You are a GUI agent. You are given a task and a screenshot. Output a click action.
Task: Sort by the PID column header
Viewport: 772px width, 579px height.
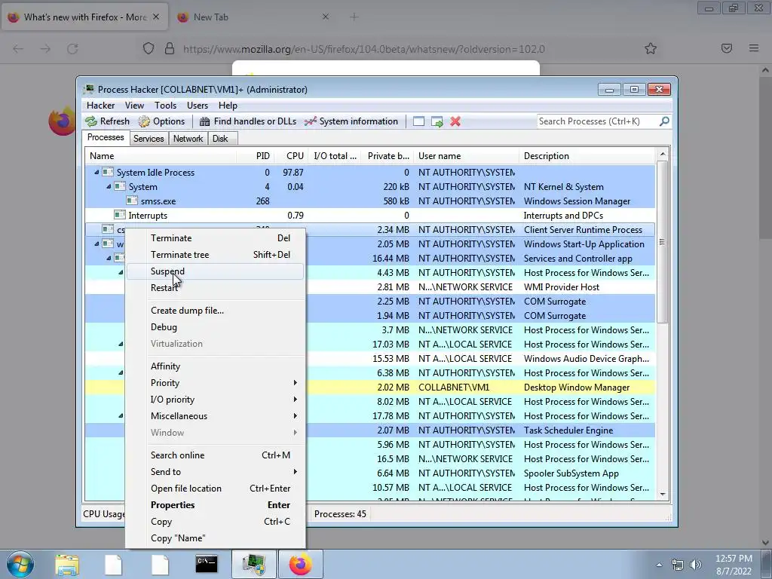[255, 156]
